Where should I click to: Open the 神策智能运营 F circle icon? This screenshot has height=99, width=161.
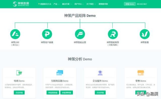click(x=80, y=34)
